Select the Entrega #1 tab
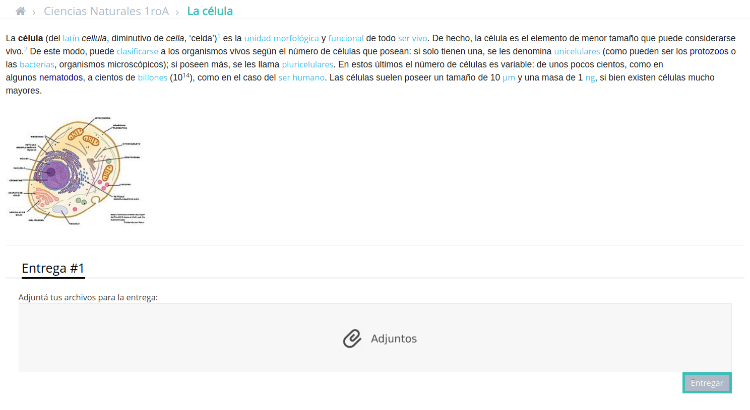The width and height of the screenshot is (750, 410). [x=53, y=268]
